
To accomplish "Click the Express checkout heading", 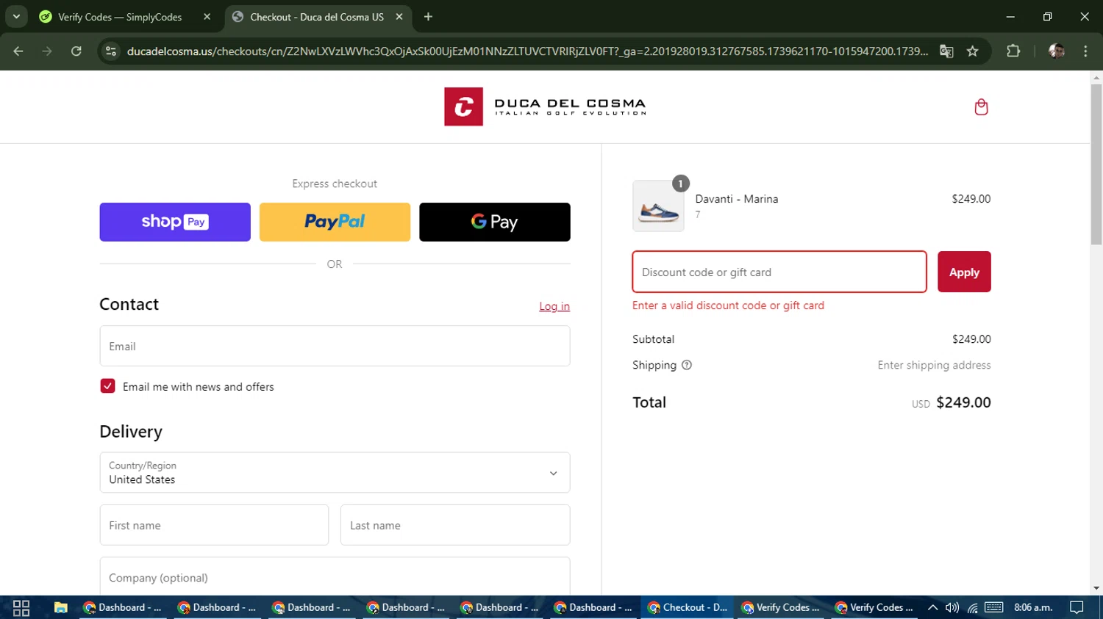I will pyautogui.click(x=335, y=184).
